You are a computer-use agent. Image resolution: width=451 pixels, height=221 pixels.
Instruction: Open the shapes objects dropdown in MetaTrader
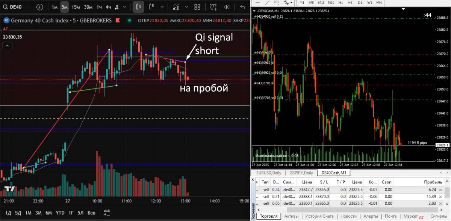[288, 3]
